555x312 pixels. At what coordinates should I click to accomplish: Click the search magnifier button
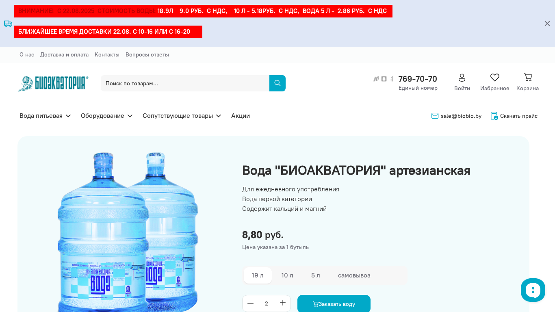[277, 83]
